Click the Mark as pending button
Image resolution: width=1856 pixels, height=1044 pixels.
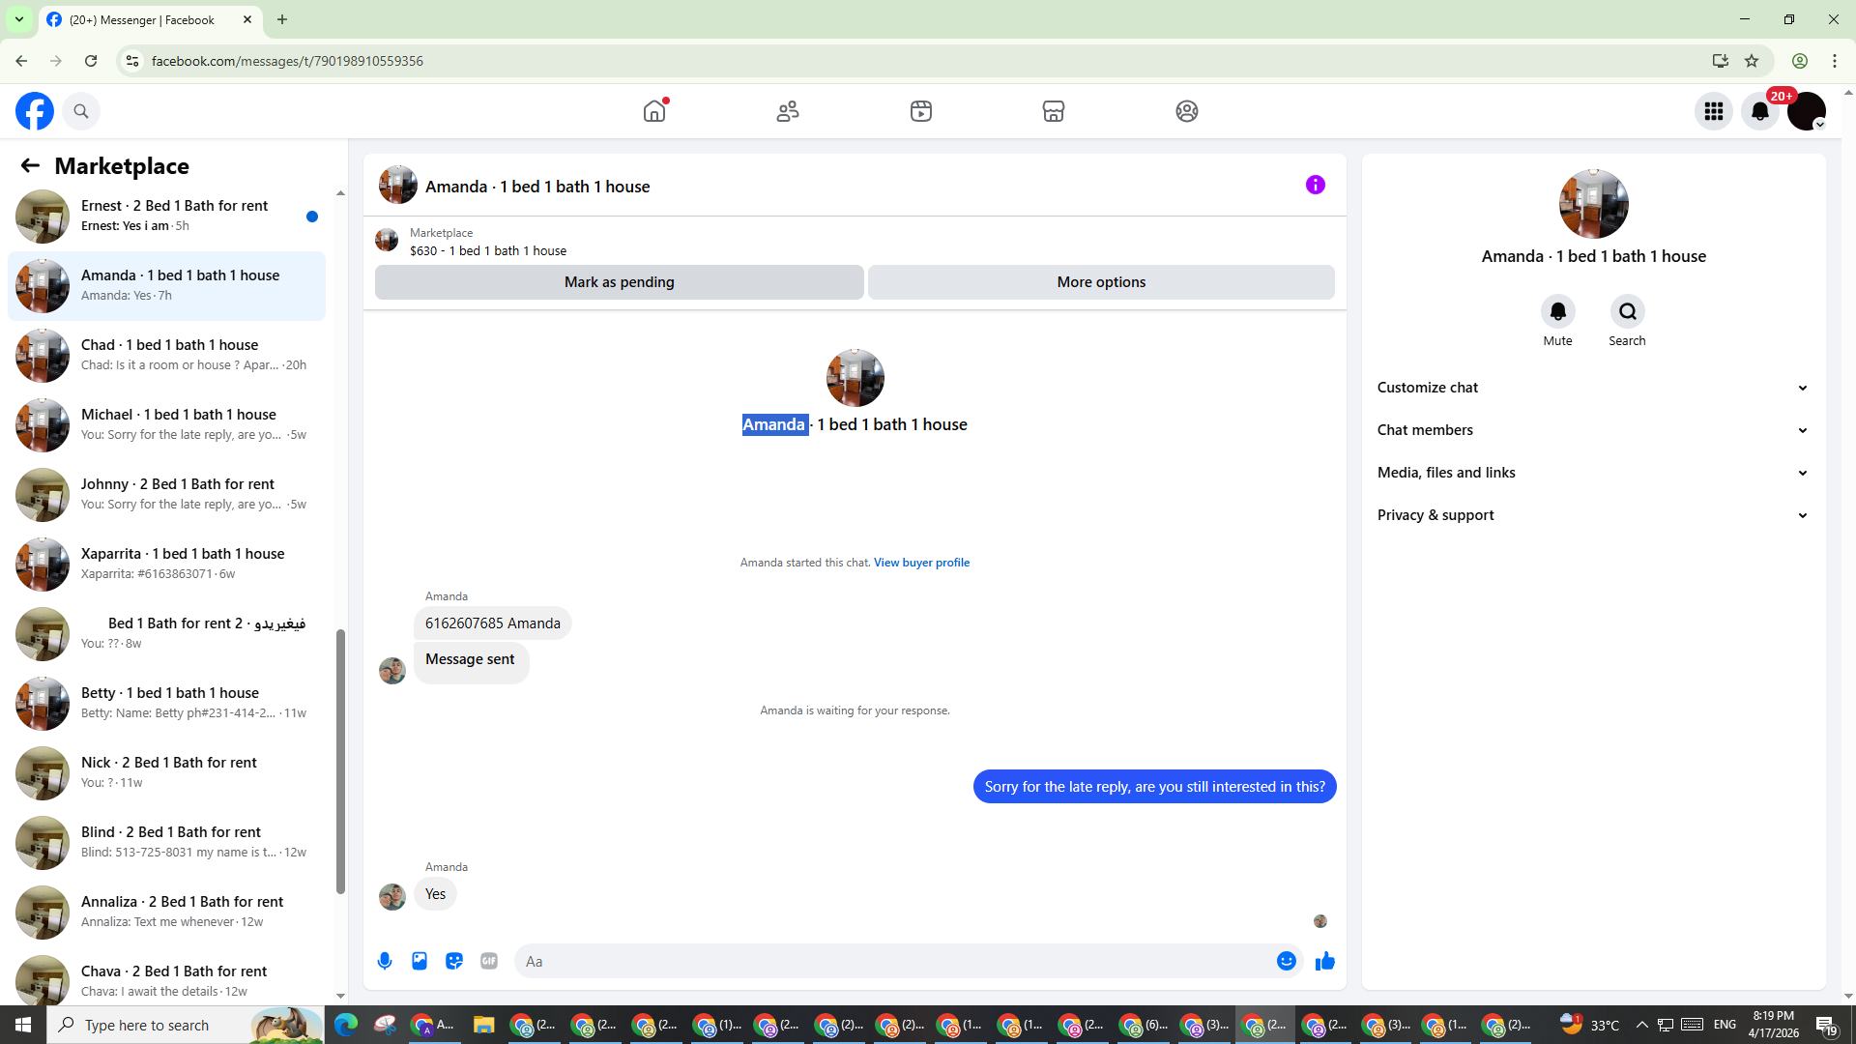pos(619,282)
